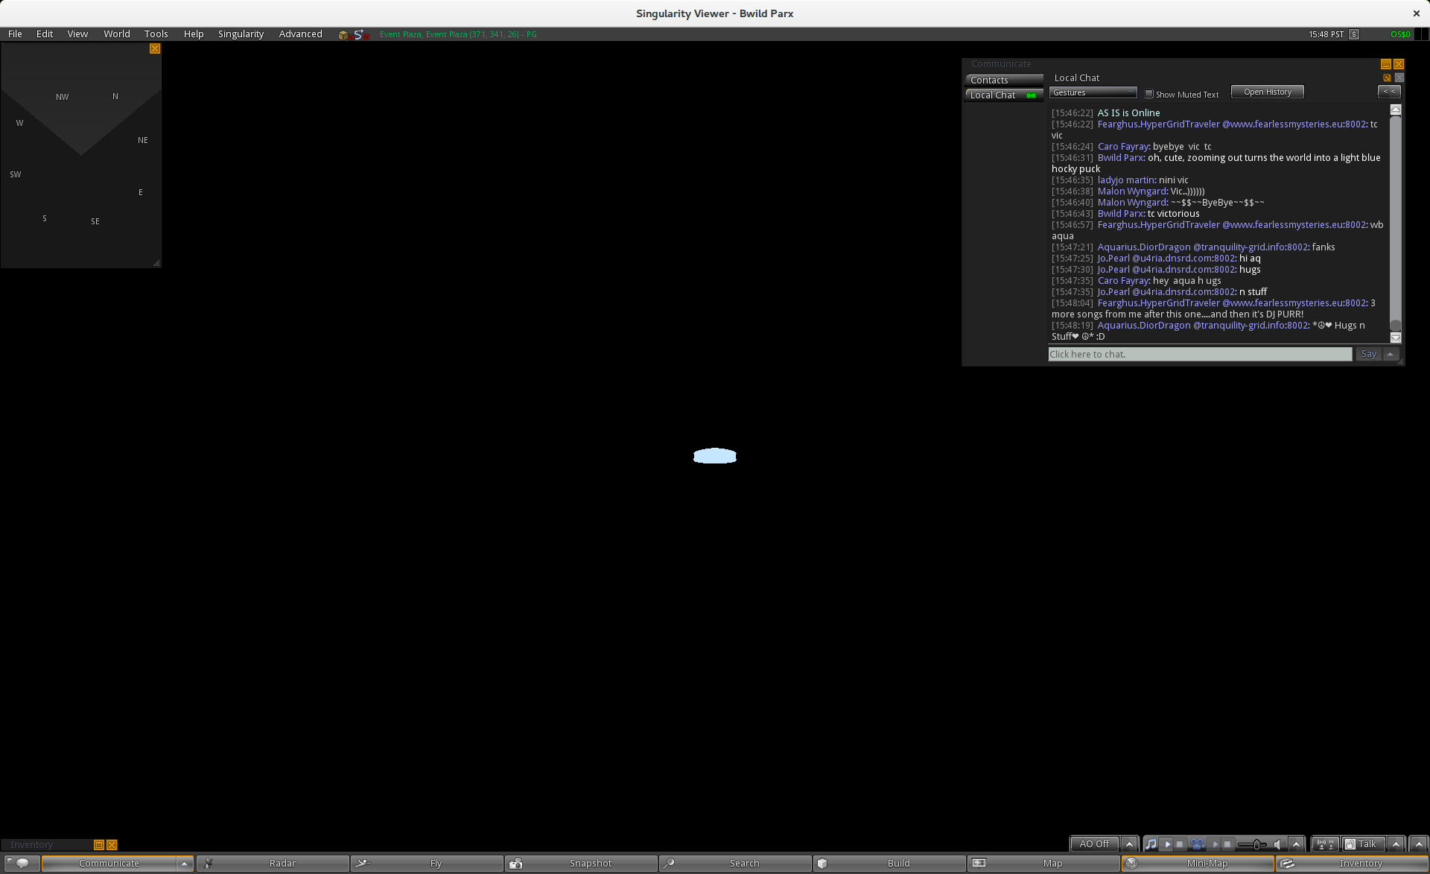Screen dimensions: 1430x874
Task: Play the music stream
Action: (1167, 844)
